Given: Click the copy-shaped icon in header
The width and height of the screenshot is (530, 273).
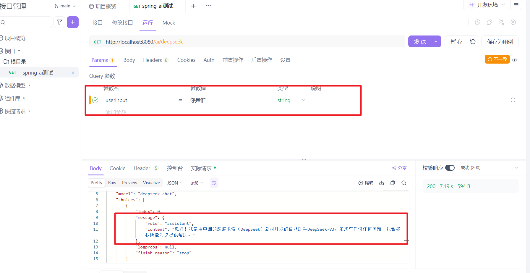Looking at the screenshot, I should [490, 22].
